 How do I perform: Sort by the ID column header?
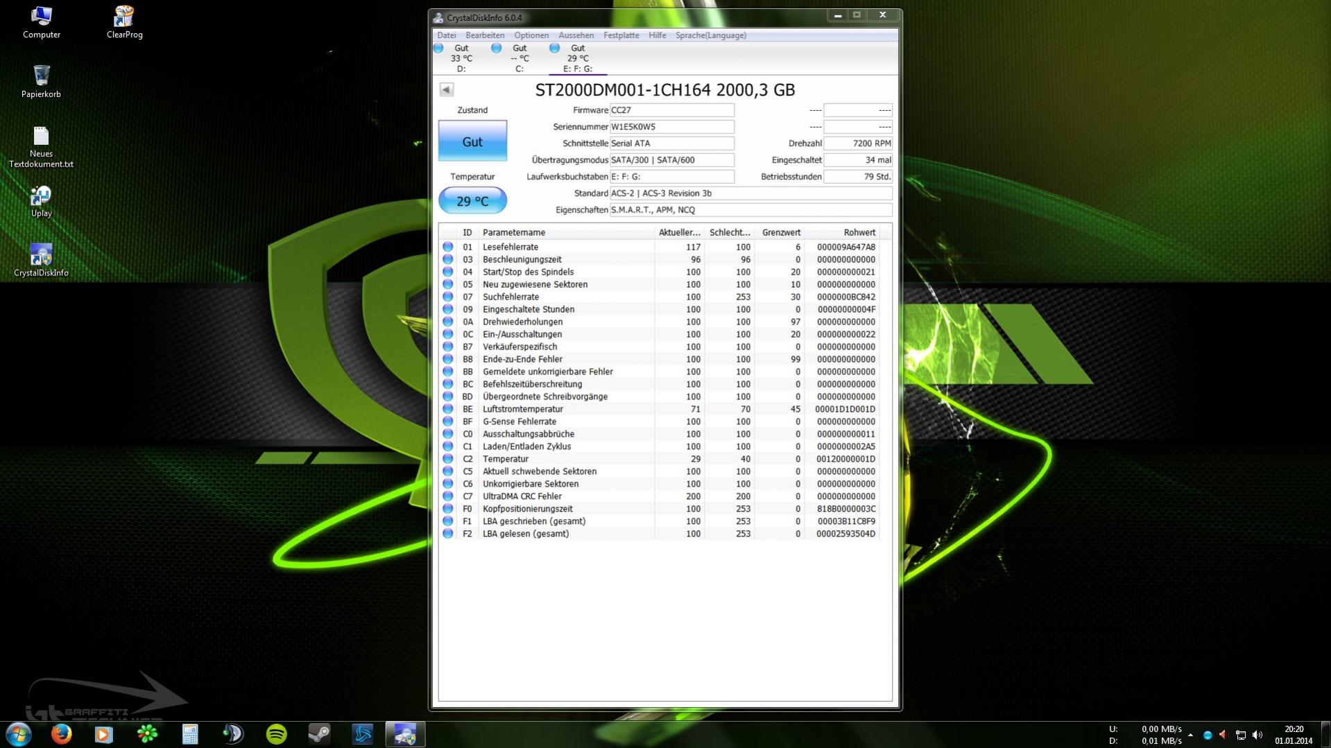467,232
